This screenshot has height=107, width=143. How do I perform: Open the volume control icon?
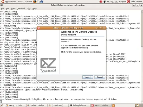[108, 2]
